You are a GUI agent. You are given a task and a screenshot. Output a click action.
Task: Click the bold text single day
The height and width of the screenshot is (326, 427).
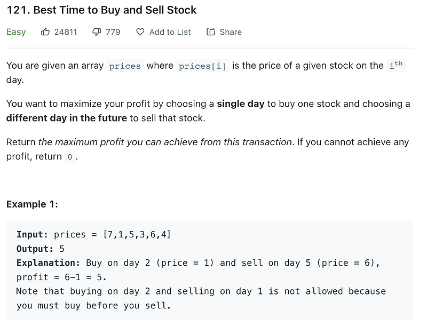click(x=241, y=104)
